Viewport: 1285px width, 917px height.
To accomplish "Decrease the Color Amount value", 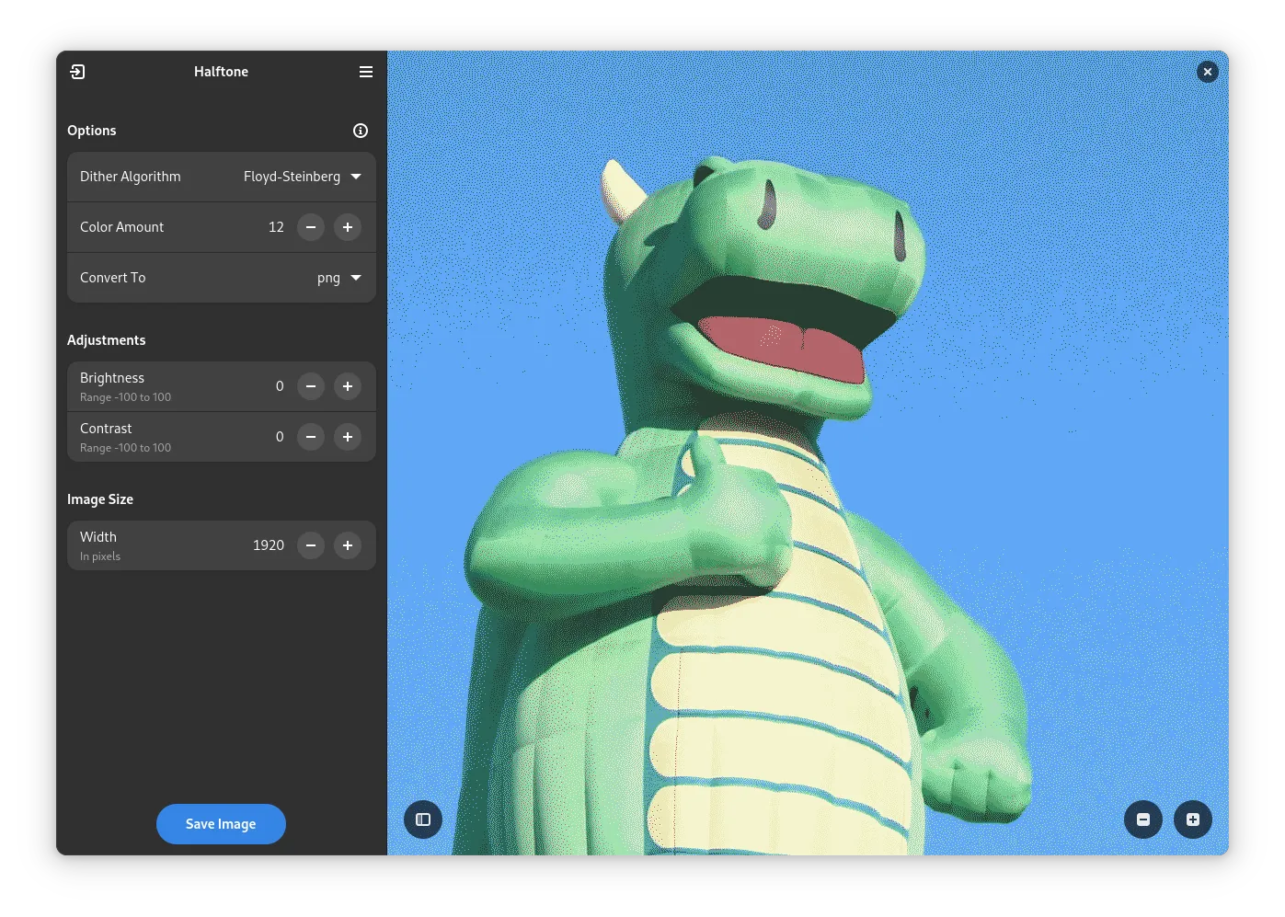I will pos(311,227).
